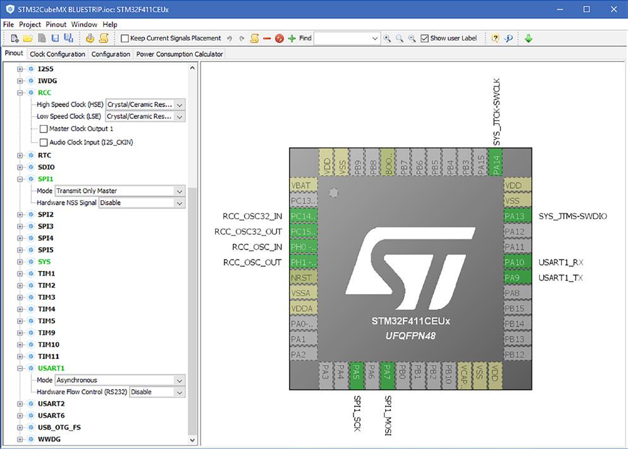Image resolution: width=628 pixels, height=449 pixels.
Task: Open USART1 Mode dropdown
Action: click(120, 380)
